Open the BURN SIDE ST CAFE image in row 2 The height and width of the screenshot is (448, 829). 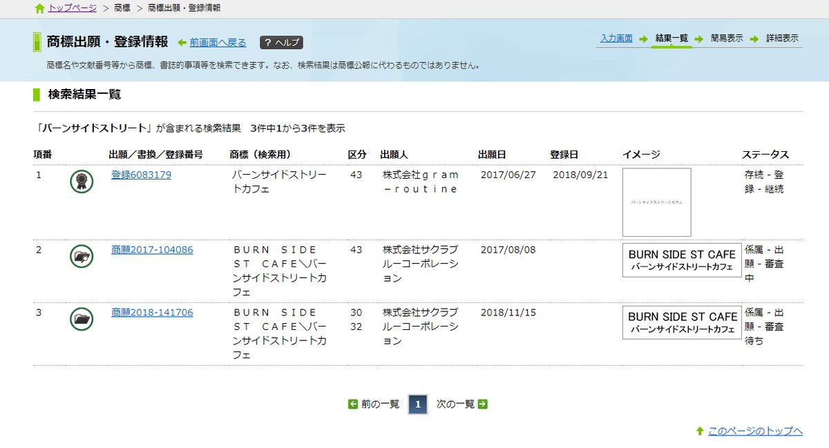682,260
